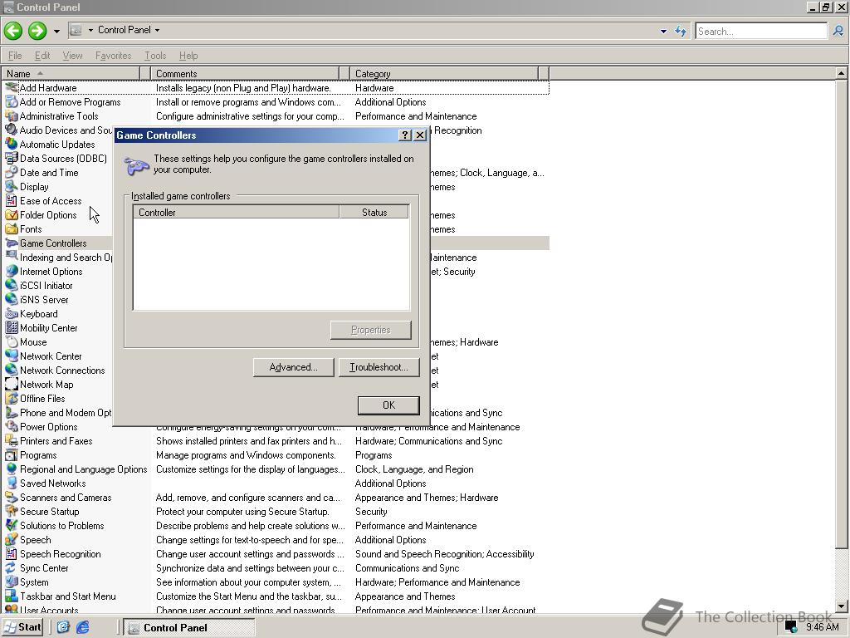
Task: Select the Add Hardware icon
Action: tap(11, 87)
